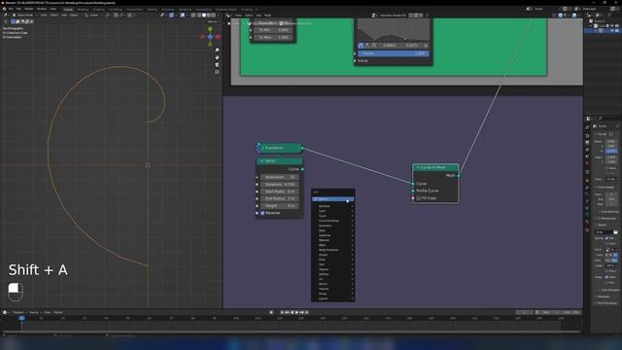622x350 pixels.
Task: Select solid viewport shading
Action: click(x=204, y=16)
